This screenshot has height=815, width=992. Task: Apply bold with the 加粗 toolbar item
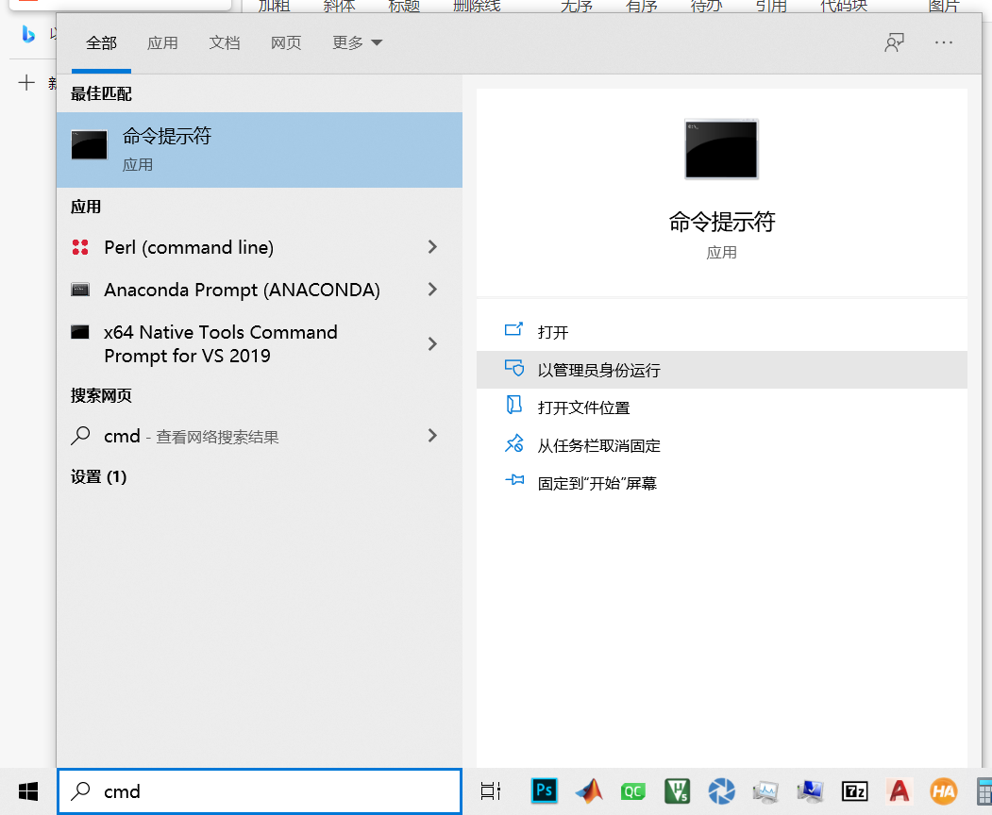274,6
